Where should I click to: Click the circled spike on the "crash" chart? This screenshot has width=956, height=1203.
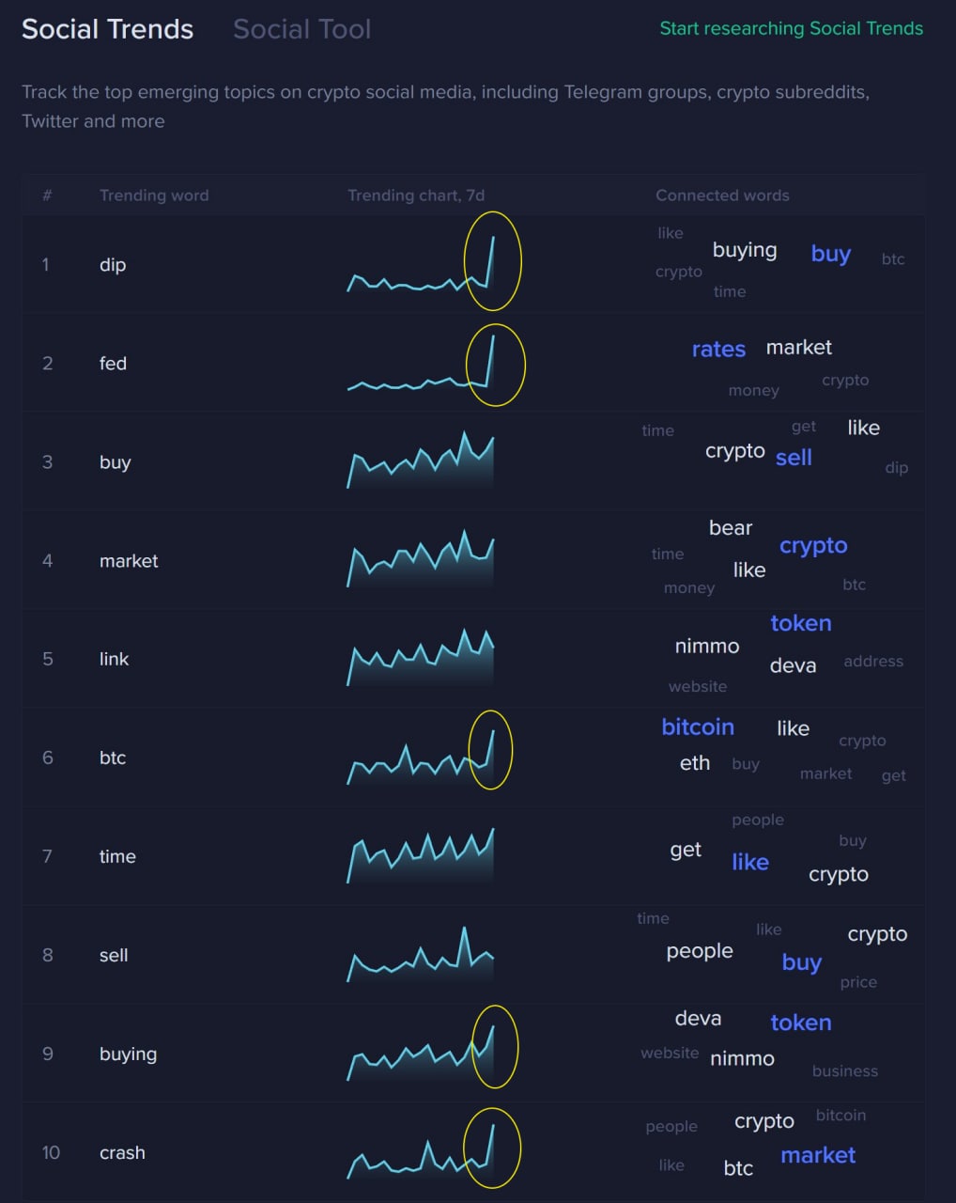coord(491,1148)
